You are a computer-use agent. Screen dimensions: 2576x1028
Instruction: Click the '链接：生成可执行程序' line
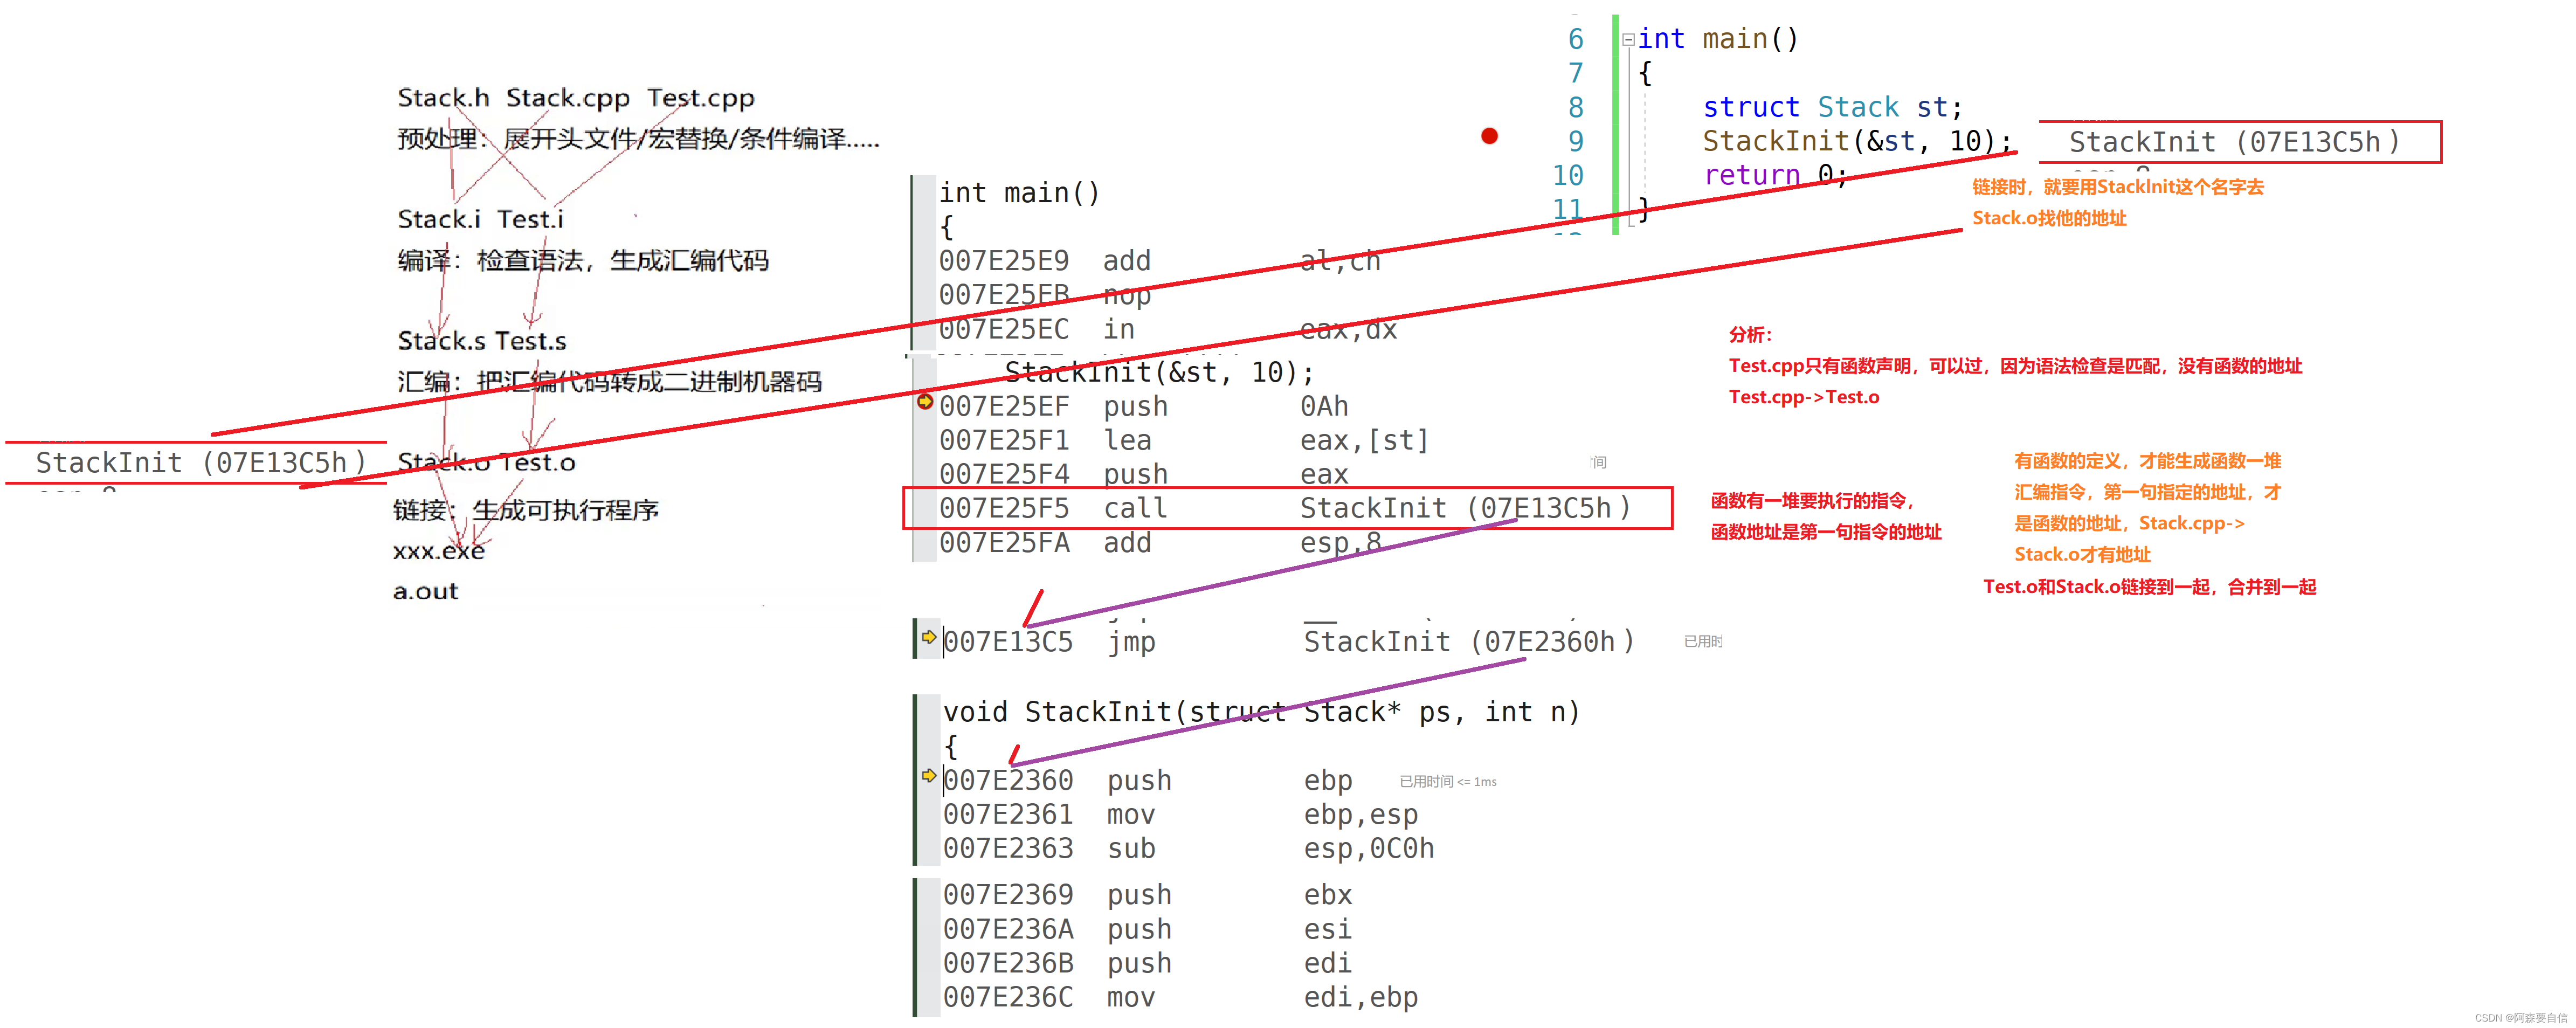[x=526, y=511]
